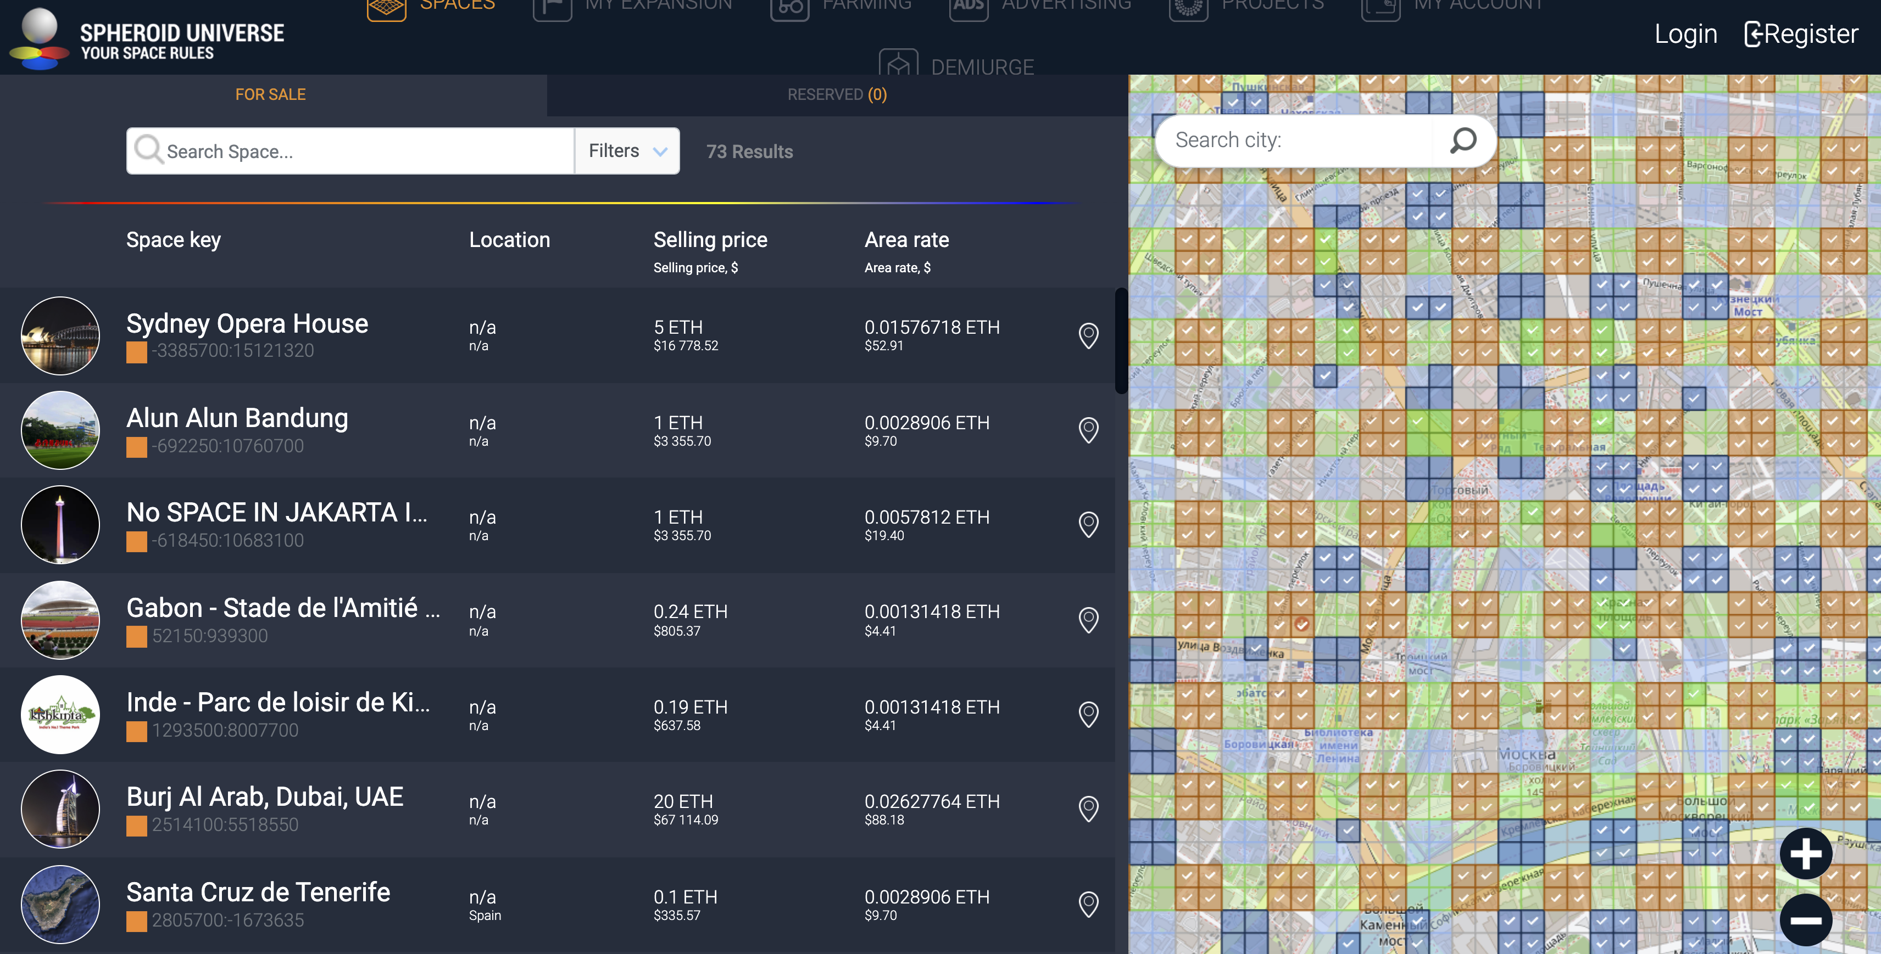Screen dimensions: 1881x954
Task: Expand the Filters dropdown
Action: (627, 151)
